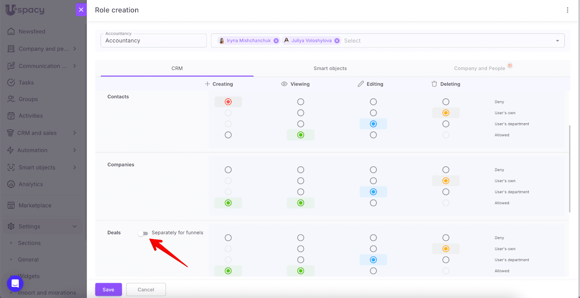The width and height of the screenshot is (580, 298).
Task: Click the Save button
Action: pyautogui.click(x=108, y=290)
